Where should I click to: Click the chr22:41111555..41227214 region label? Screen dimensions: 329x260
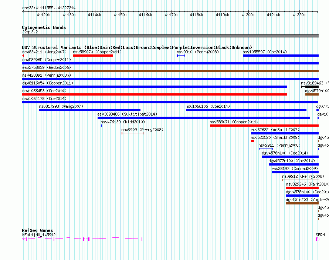point(49,8)
